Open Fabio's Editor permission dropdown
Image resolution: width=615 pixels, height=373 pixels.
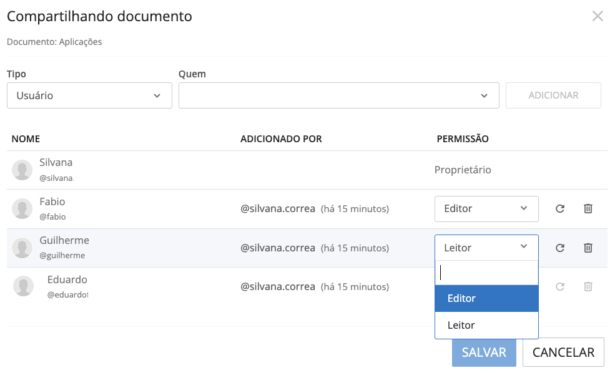(x=486, y=209)
